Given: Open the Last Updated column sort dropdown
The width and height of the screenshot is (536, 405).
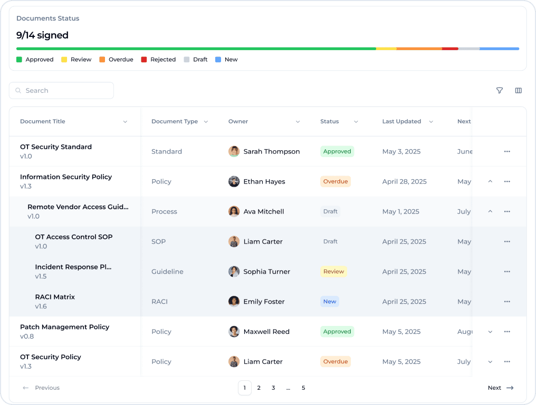Looking at the screenshot, I should [430, 122].
